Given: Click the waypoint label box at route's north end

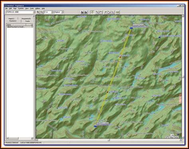Looking at the screenshot, I should [x=138, y=25].
